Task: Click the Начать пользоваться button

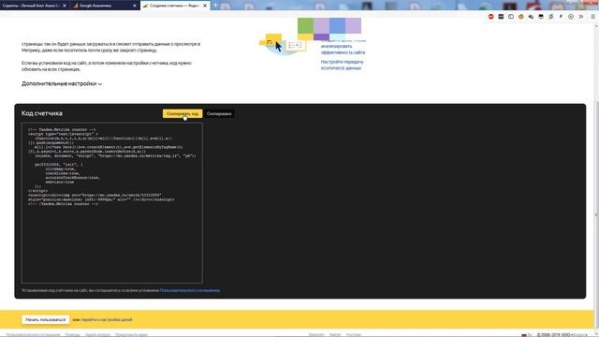Action: [46, 319]
